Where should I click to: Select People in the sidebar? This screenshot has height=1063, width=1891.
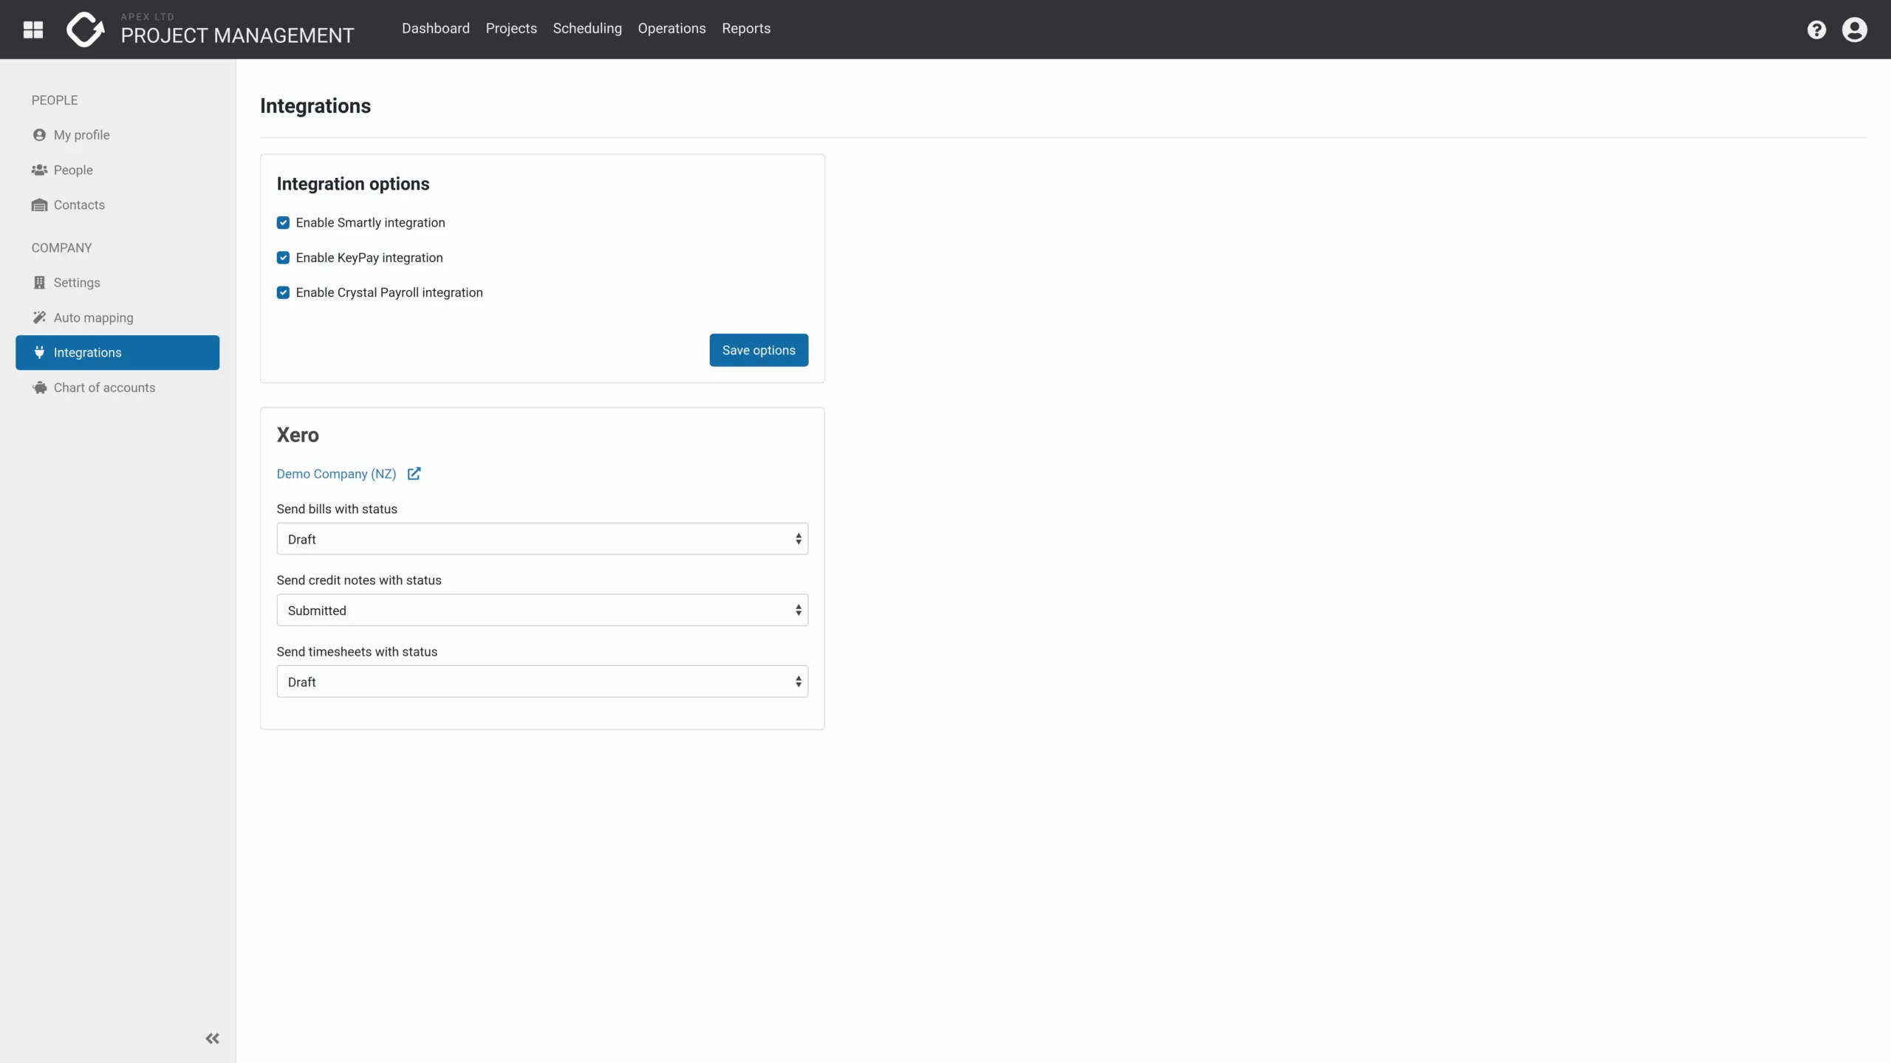click(x=73, y=170)
